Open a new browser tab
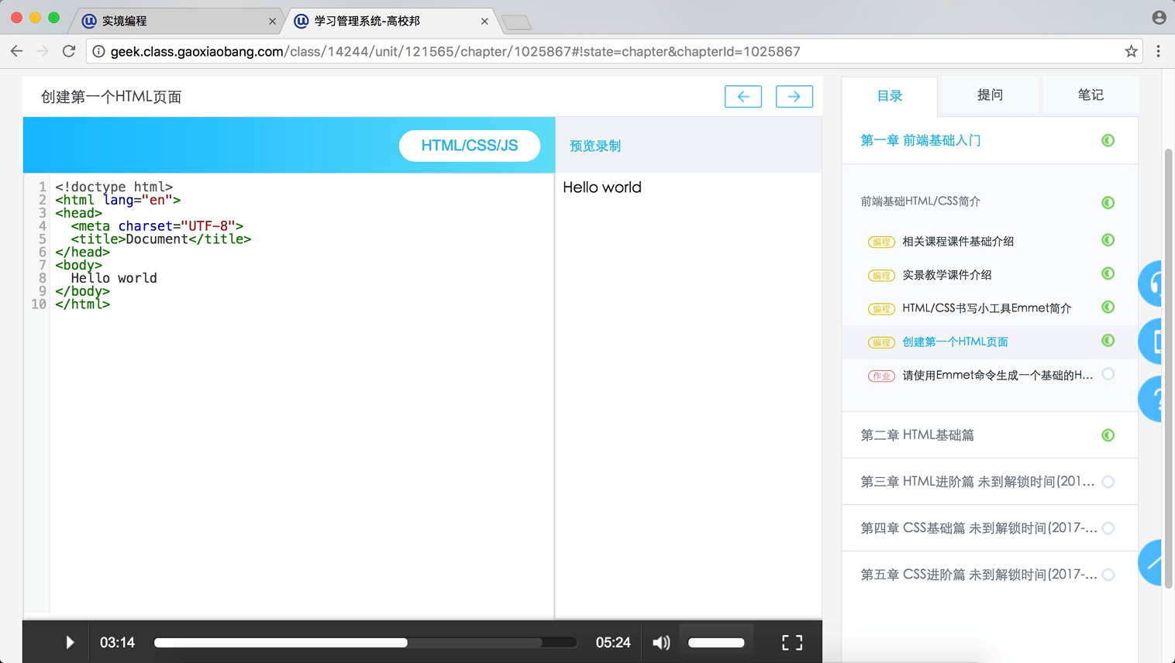1175x663 pixels. pos(516,22)
